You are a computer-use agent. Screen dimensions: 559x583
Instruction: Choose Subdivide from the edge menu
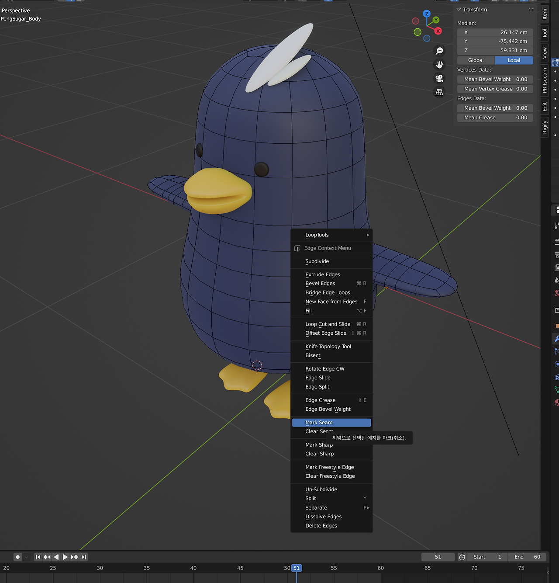pos(332,261)
